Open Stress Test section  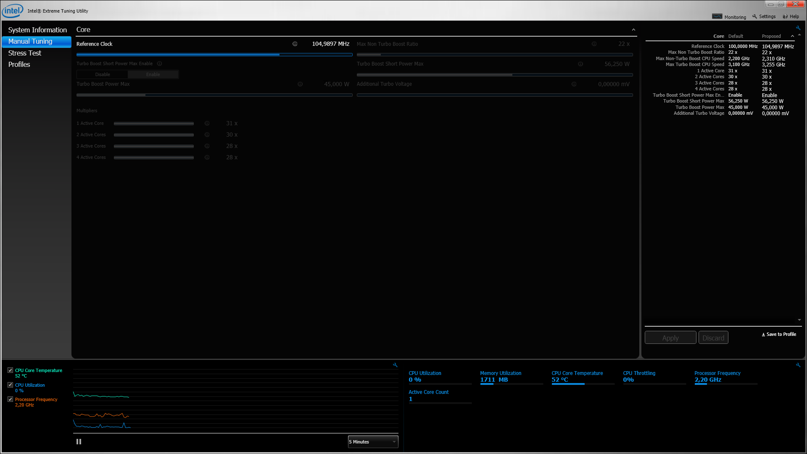click(x=24, y=53)
